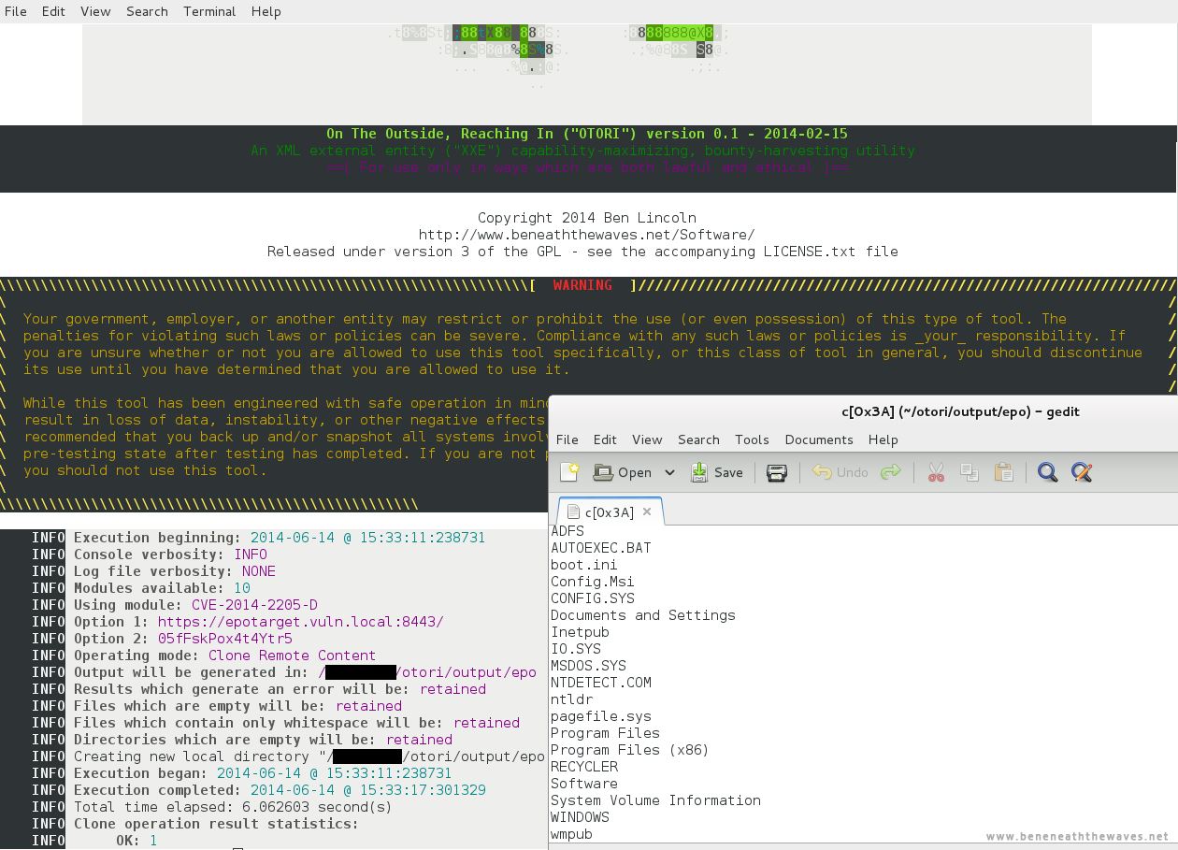1178x850 pixels.
Task: Click the WARNING heading in terminal
Action: tap(582, 285)
